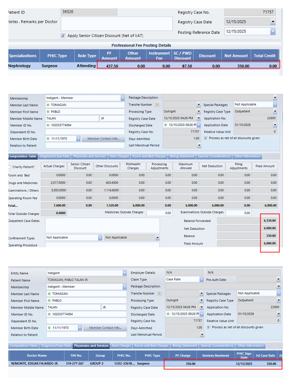The width and height of the screenshot is (304, 378).
Task: Click total actual charges 7,600.00
Action: click(x=54, y=206)
